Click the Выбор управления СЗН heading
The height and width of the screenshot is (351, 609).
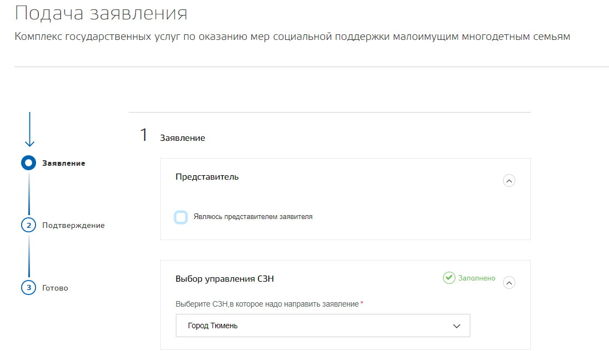[x=225, y=278]
